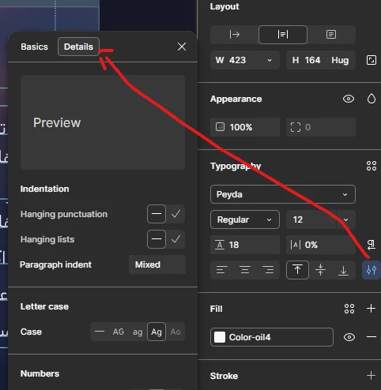This screenshot has height=390, width=381.
Task: Click the Paragraph indent Mixed field
Action: [157, 264]
